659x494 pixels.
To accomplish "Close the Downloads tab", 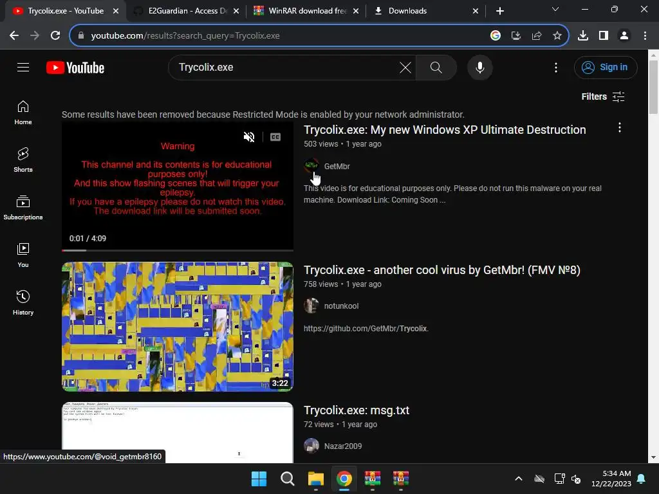I will (x=476, y=11).
